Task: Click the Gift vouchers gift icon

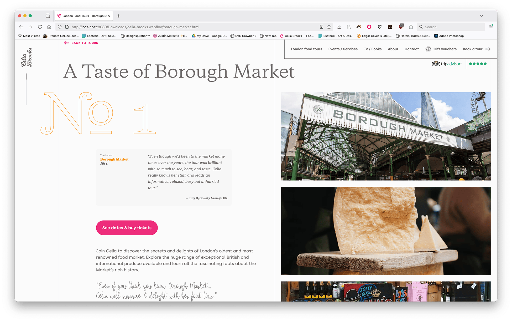Action: pos(428,49)
